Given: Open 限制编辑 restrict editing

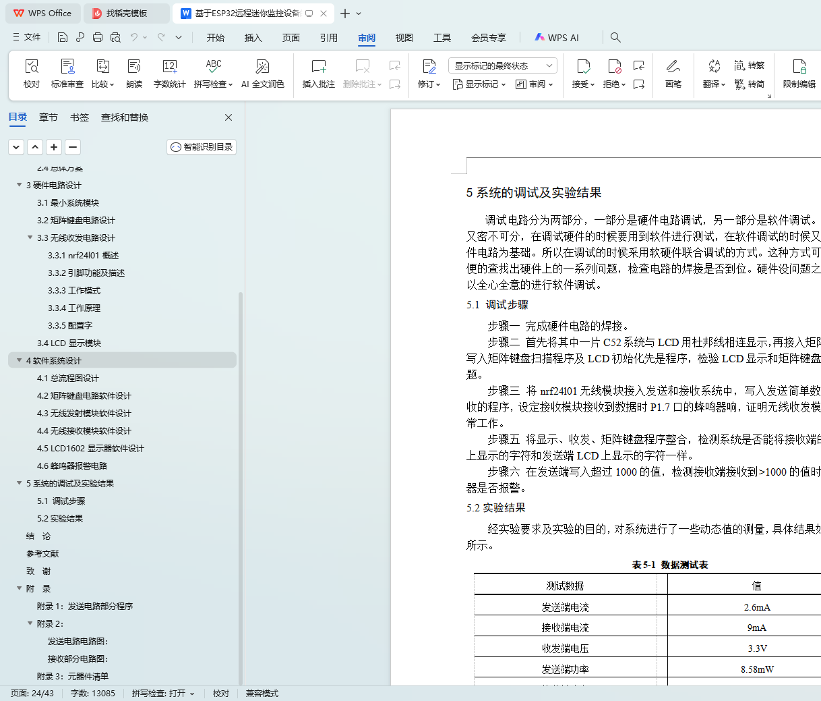Looking at the screenshot, I should (799, 74).
